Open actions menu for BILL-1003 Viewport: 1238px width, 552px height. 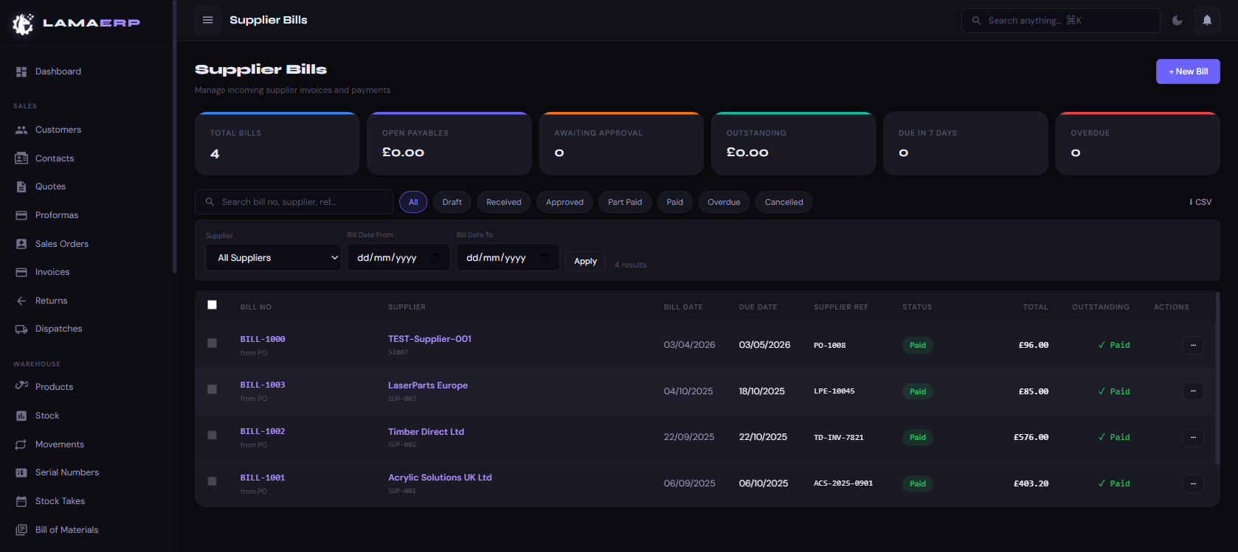click(x=1193, y=391)
